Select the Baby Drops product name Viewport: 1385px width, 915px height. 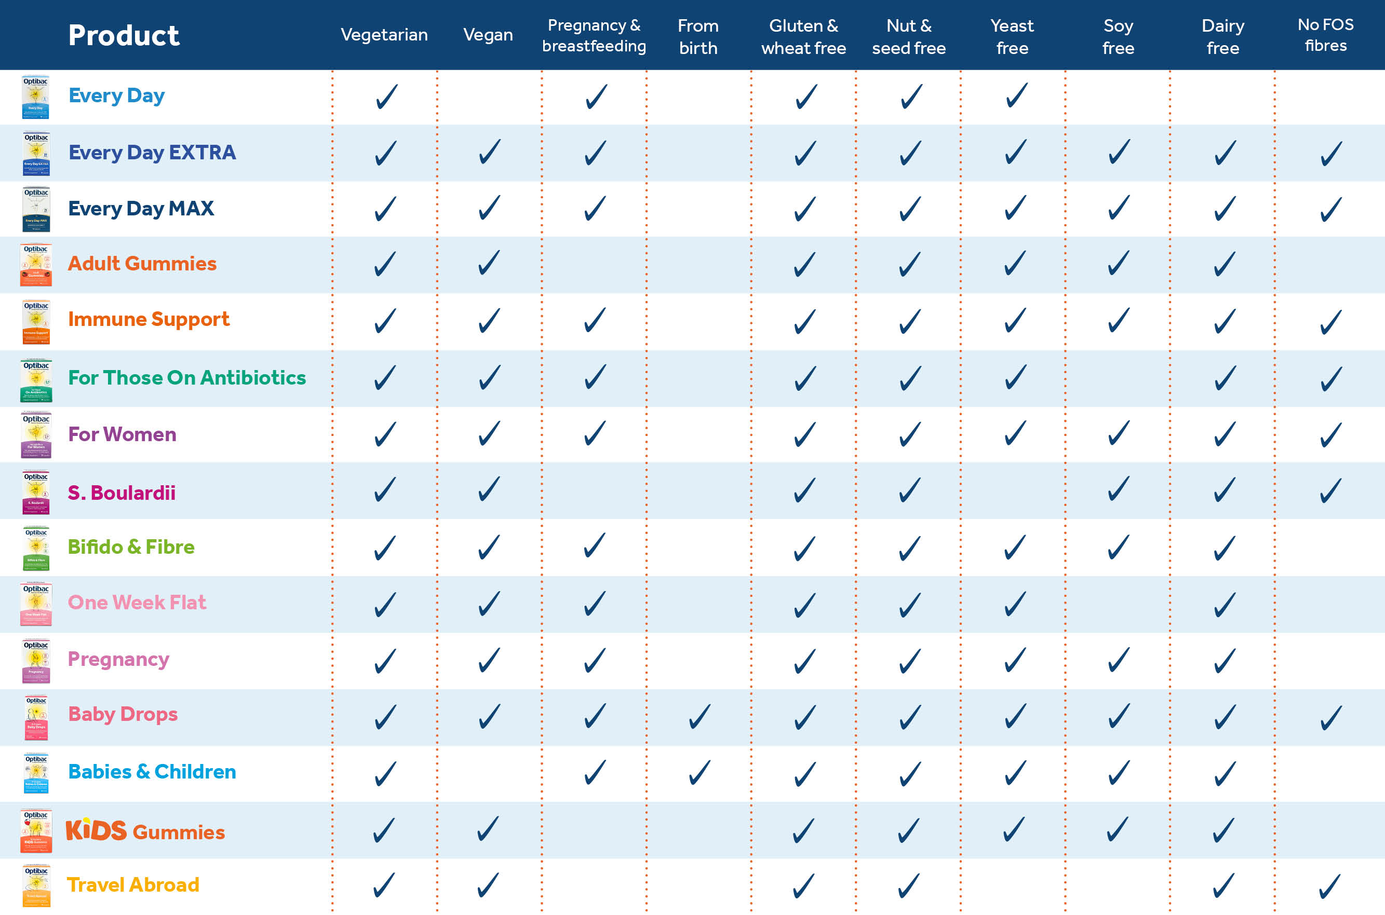(x=123, y=715)
